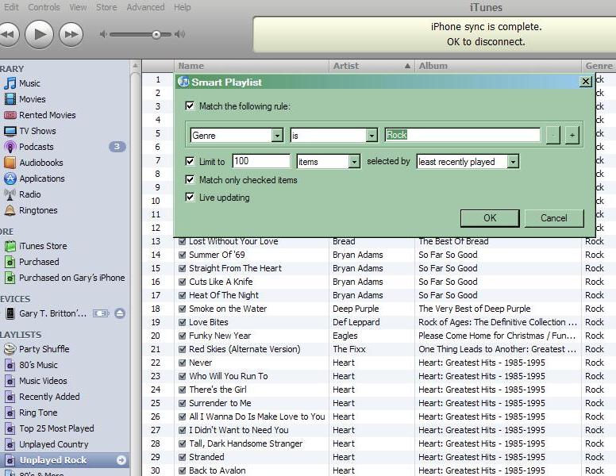The image size is (616, 476).
Task: Adjust the volume slider knob
Action: 156,35
